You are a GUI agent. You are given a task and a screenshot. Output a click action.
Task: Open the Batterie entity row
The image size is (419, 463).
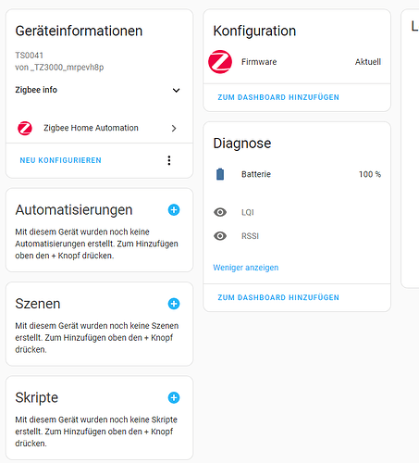click(x=297, y=174)
